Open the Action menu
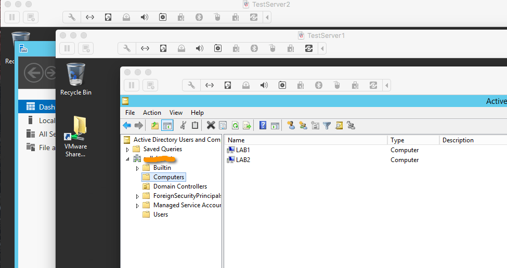 coord(152,113)
